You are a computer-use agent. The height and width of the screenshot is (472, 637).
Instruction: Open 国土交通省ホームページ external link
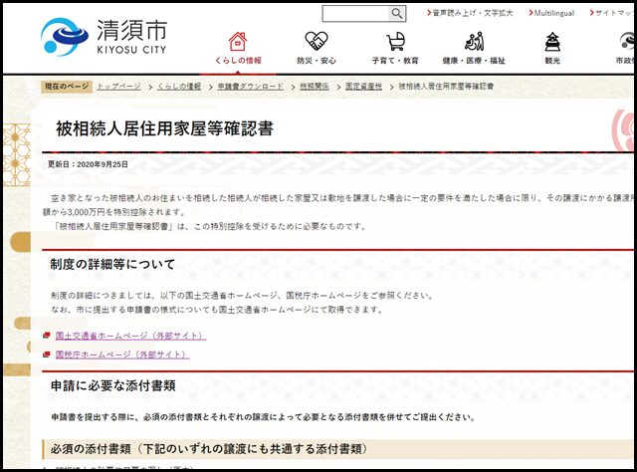pos(130,336)
